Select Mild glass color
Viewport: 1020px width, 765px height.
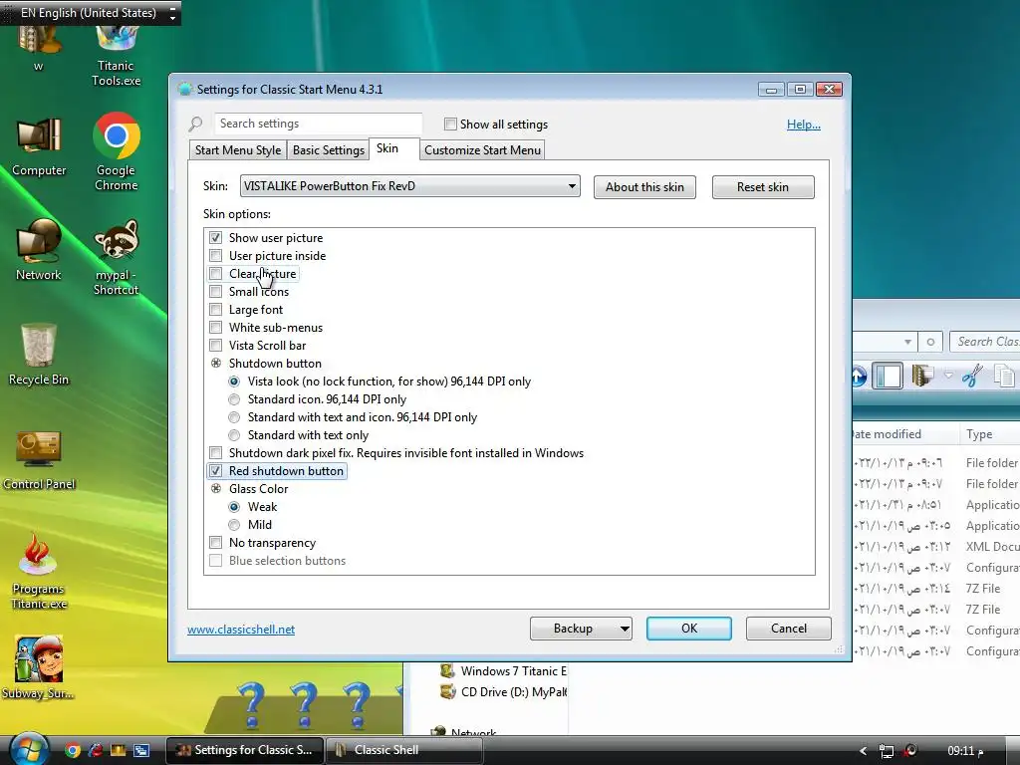coord(234,525)
